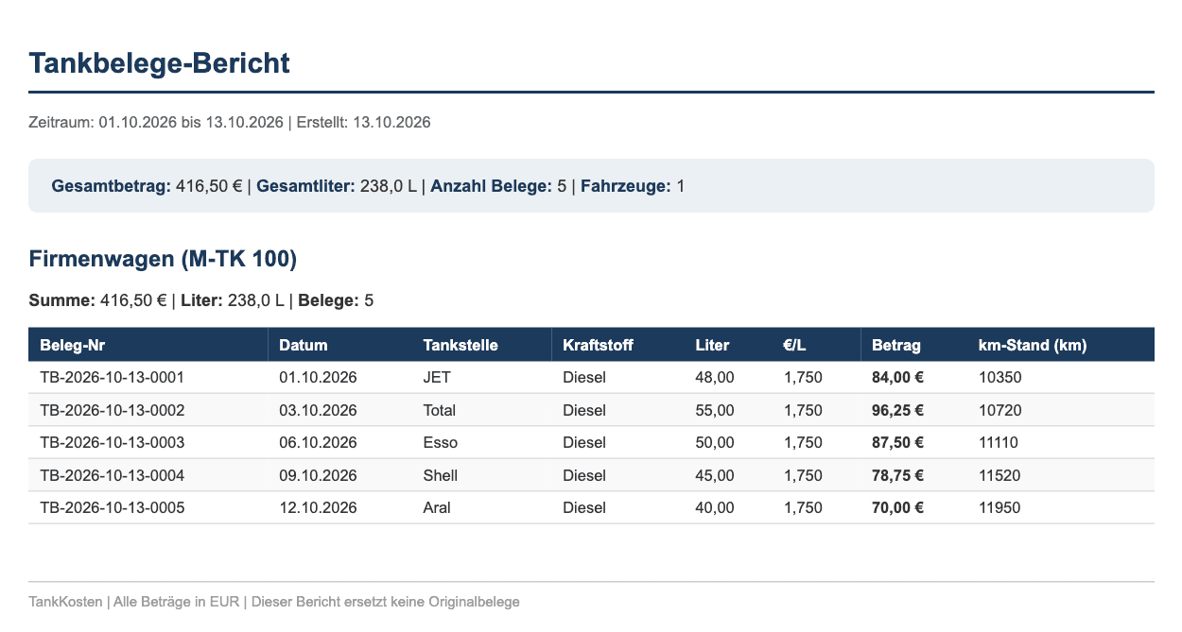Select receipt TB-2026-10-13-0003

113,443
